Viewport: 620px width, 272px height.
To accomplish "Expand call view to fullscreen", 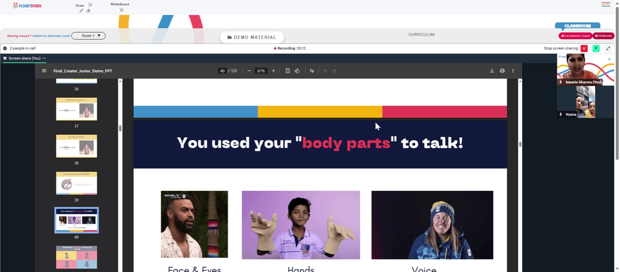I will pos(608,48).
